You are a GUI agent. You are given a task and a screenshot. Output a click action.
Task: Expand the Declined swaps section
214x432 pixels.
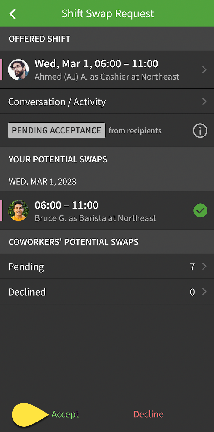(107, 291)
